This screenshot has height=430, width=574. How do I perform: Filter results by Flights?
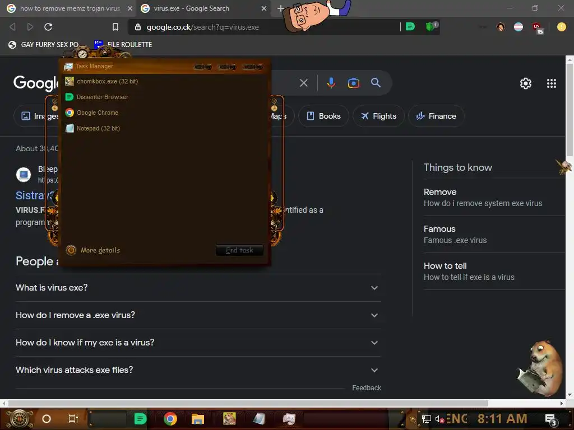378,116
